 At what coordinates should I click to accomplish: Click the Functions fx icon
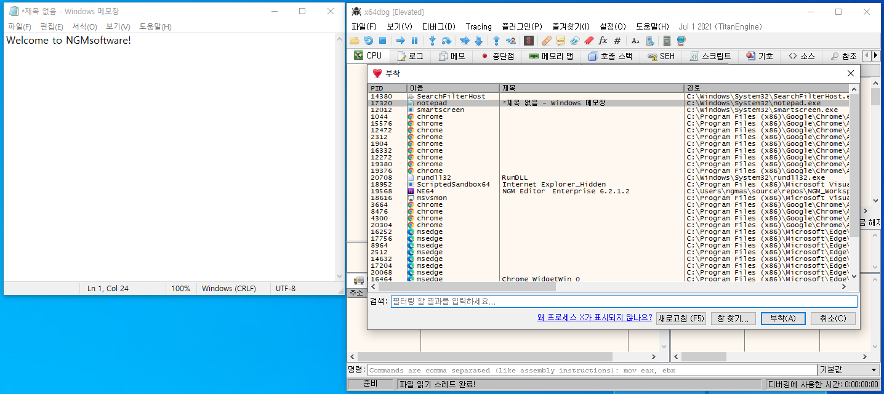[x=603, y=41]
